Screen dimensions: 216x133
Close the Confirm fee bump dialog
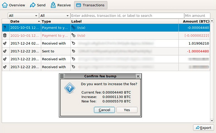[x=138, y=76]
